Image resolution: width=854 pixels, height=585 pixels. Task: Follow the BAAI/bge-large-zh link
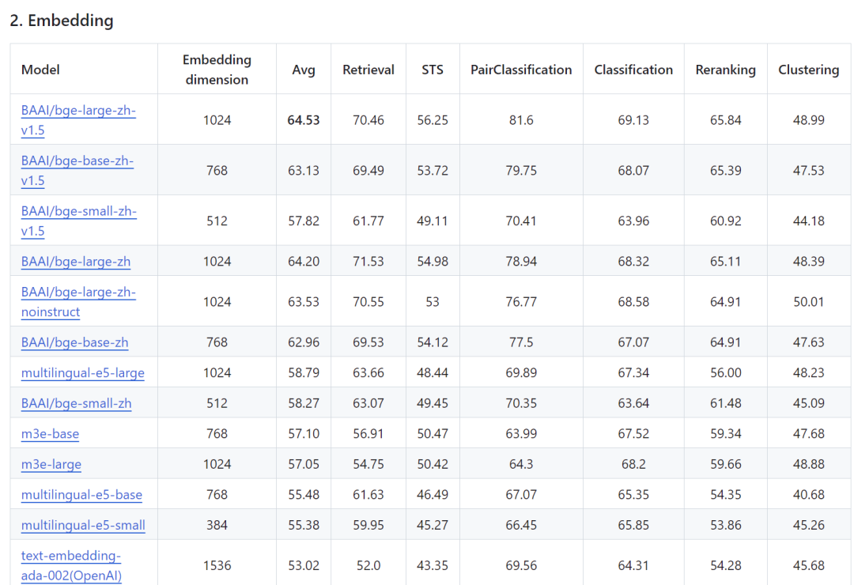(76, 262)
